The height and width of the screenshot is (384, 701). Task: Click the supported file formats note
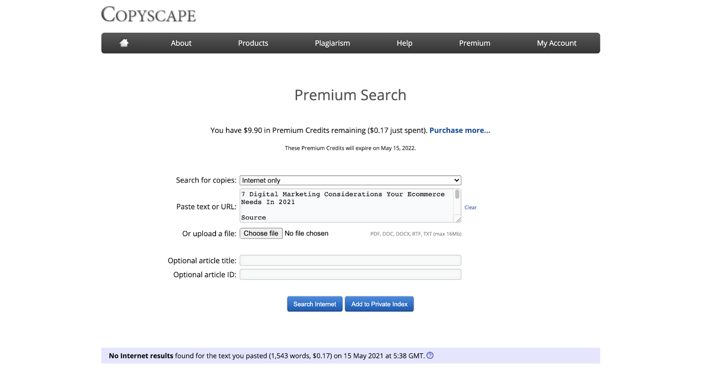pos(416,234)
